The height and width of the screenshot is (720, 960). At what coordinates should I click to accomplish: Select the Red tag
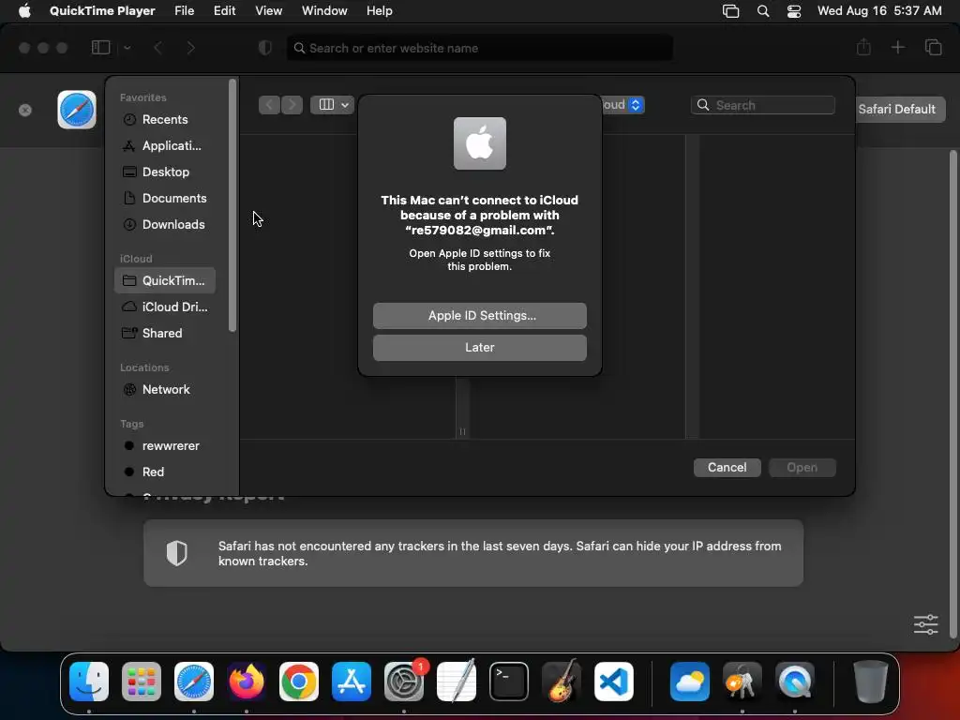tap(165, 472)
